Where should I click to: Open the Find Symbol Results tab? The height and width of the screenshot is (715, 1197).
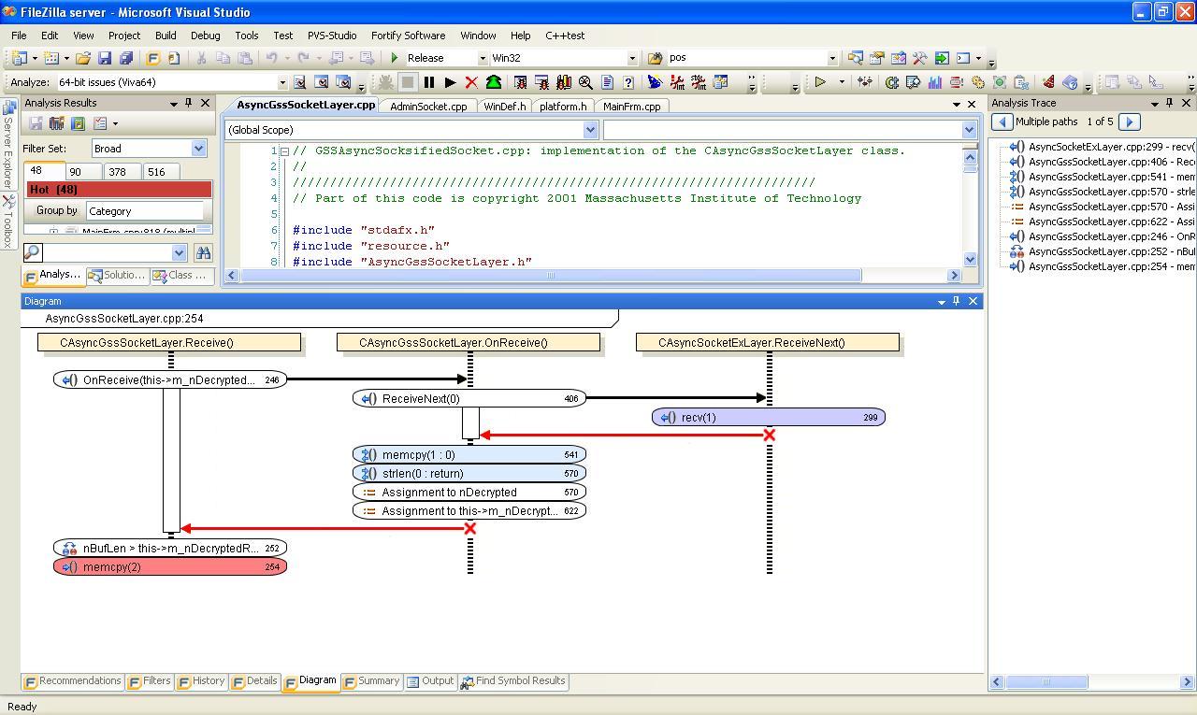[x=512, y=681]
